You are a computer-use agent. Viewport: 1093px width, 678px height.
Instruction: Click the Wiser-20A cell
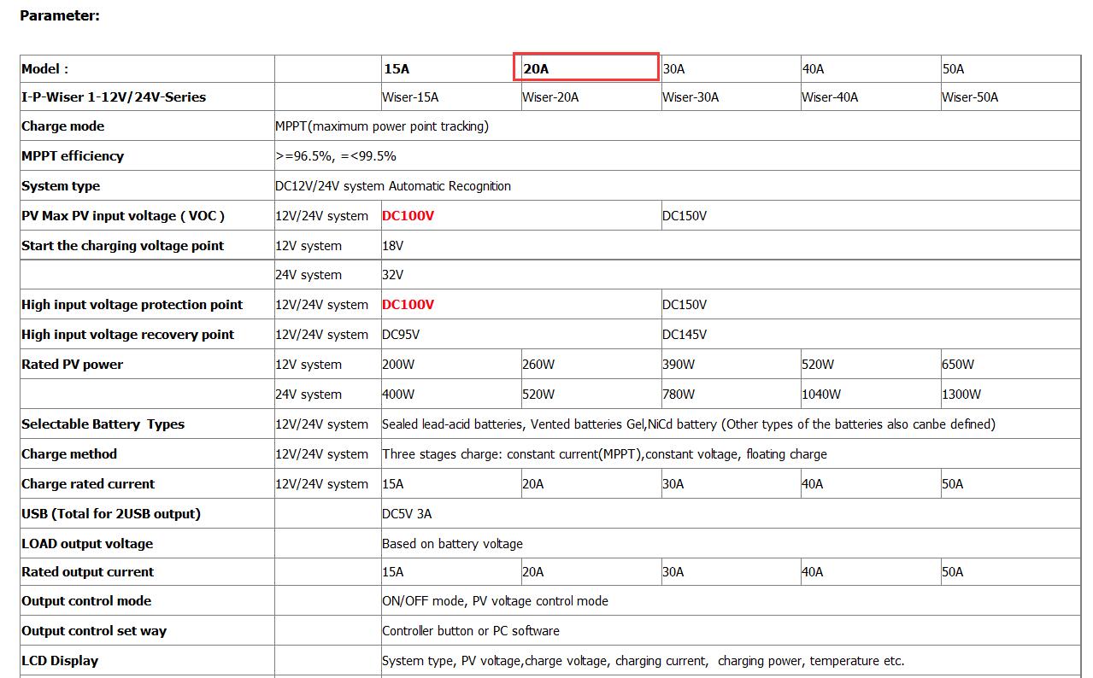pyautogui.click(x=550, y=97)
